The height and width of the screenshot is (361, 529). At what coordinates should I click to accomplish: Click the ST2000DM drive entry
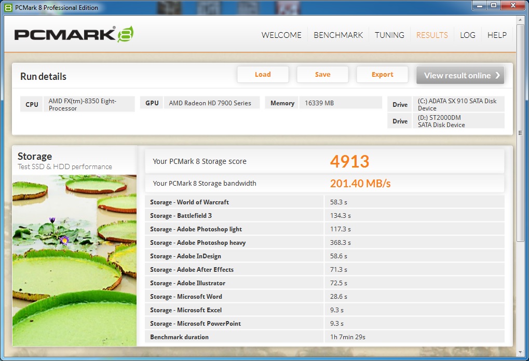458,121
